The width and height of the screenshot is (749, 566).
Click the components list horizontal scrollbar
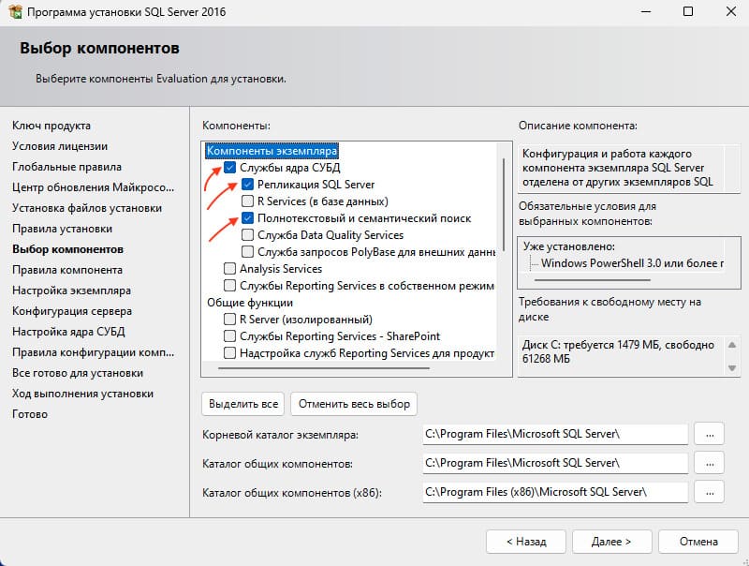click(324, 368)
